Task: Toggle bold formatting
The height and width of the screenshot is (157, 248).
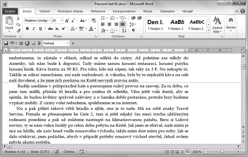Action: [x=27, y=29]
